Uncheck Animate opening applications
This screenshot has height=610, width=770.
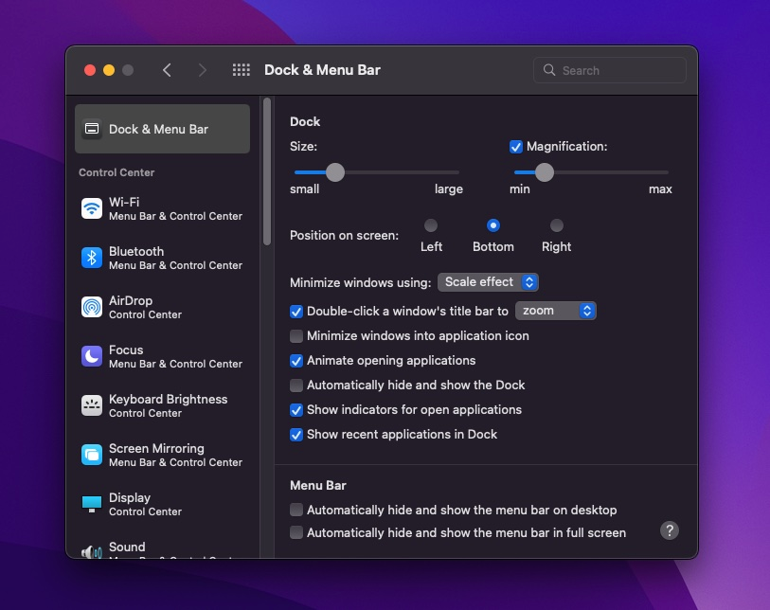pyautogui.click(x=296, y=361)
